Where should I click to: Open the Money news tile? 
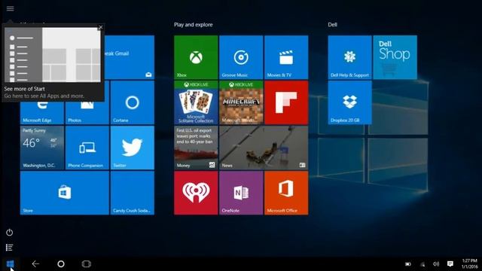click(196, 148)
